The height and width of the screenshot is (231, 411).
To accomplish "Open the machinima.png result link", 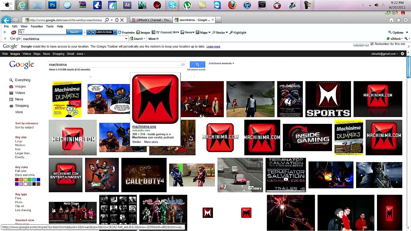I will pos(144,126).
